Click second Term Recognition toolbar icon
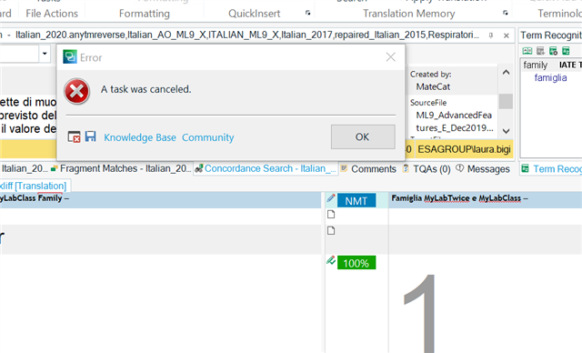 pos(540,51)
